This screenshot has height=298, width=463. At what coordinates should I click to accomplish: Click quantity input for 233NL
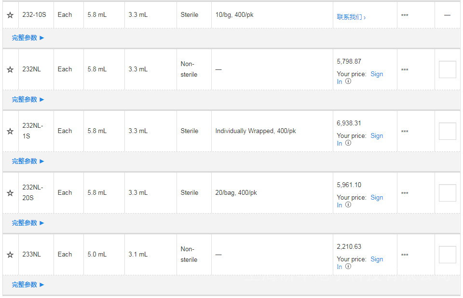click(447, 255)
